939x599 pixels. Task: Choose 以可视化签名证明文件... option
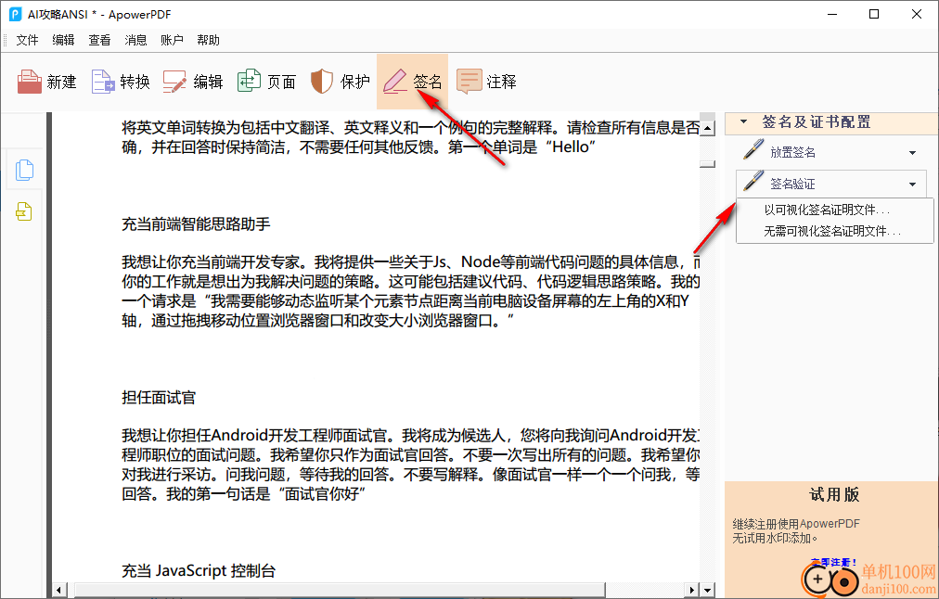(x=835, y=210)
